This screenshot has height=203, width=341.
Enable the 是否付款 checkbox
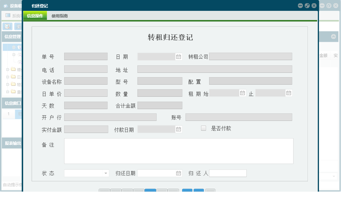(x=203, y=128)
